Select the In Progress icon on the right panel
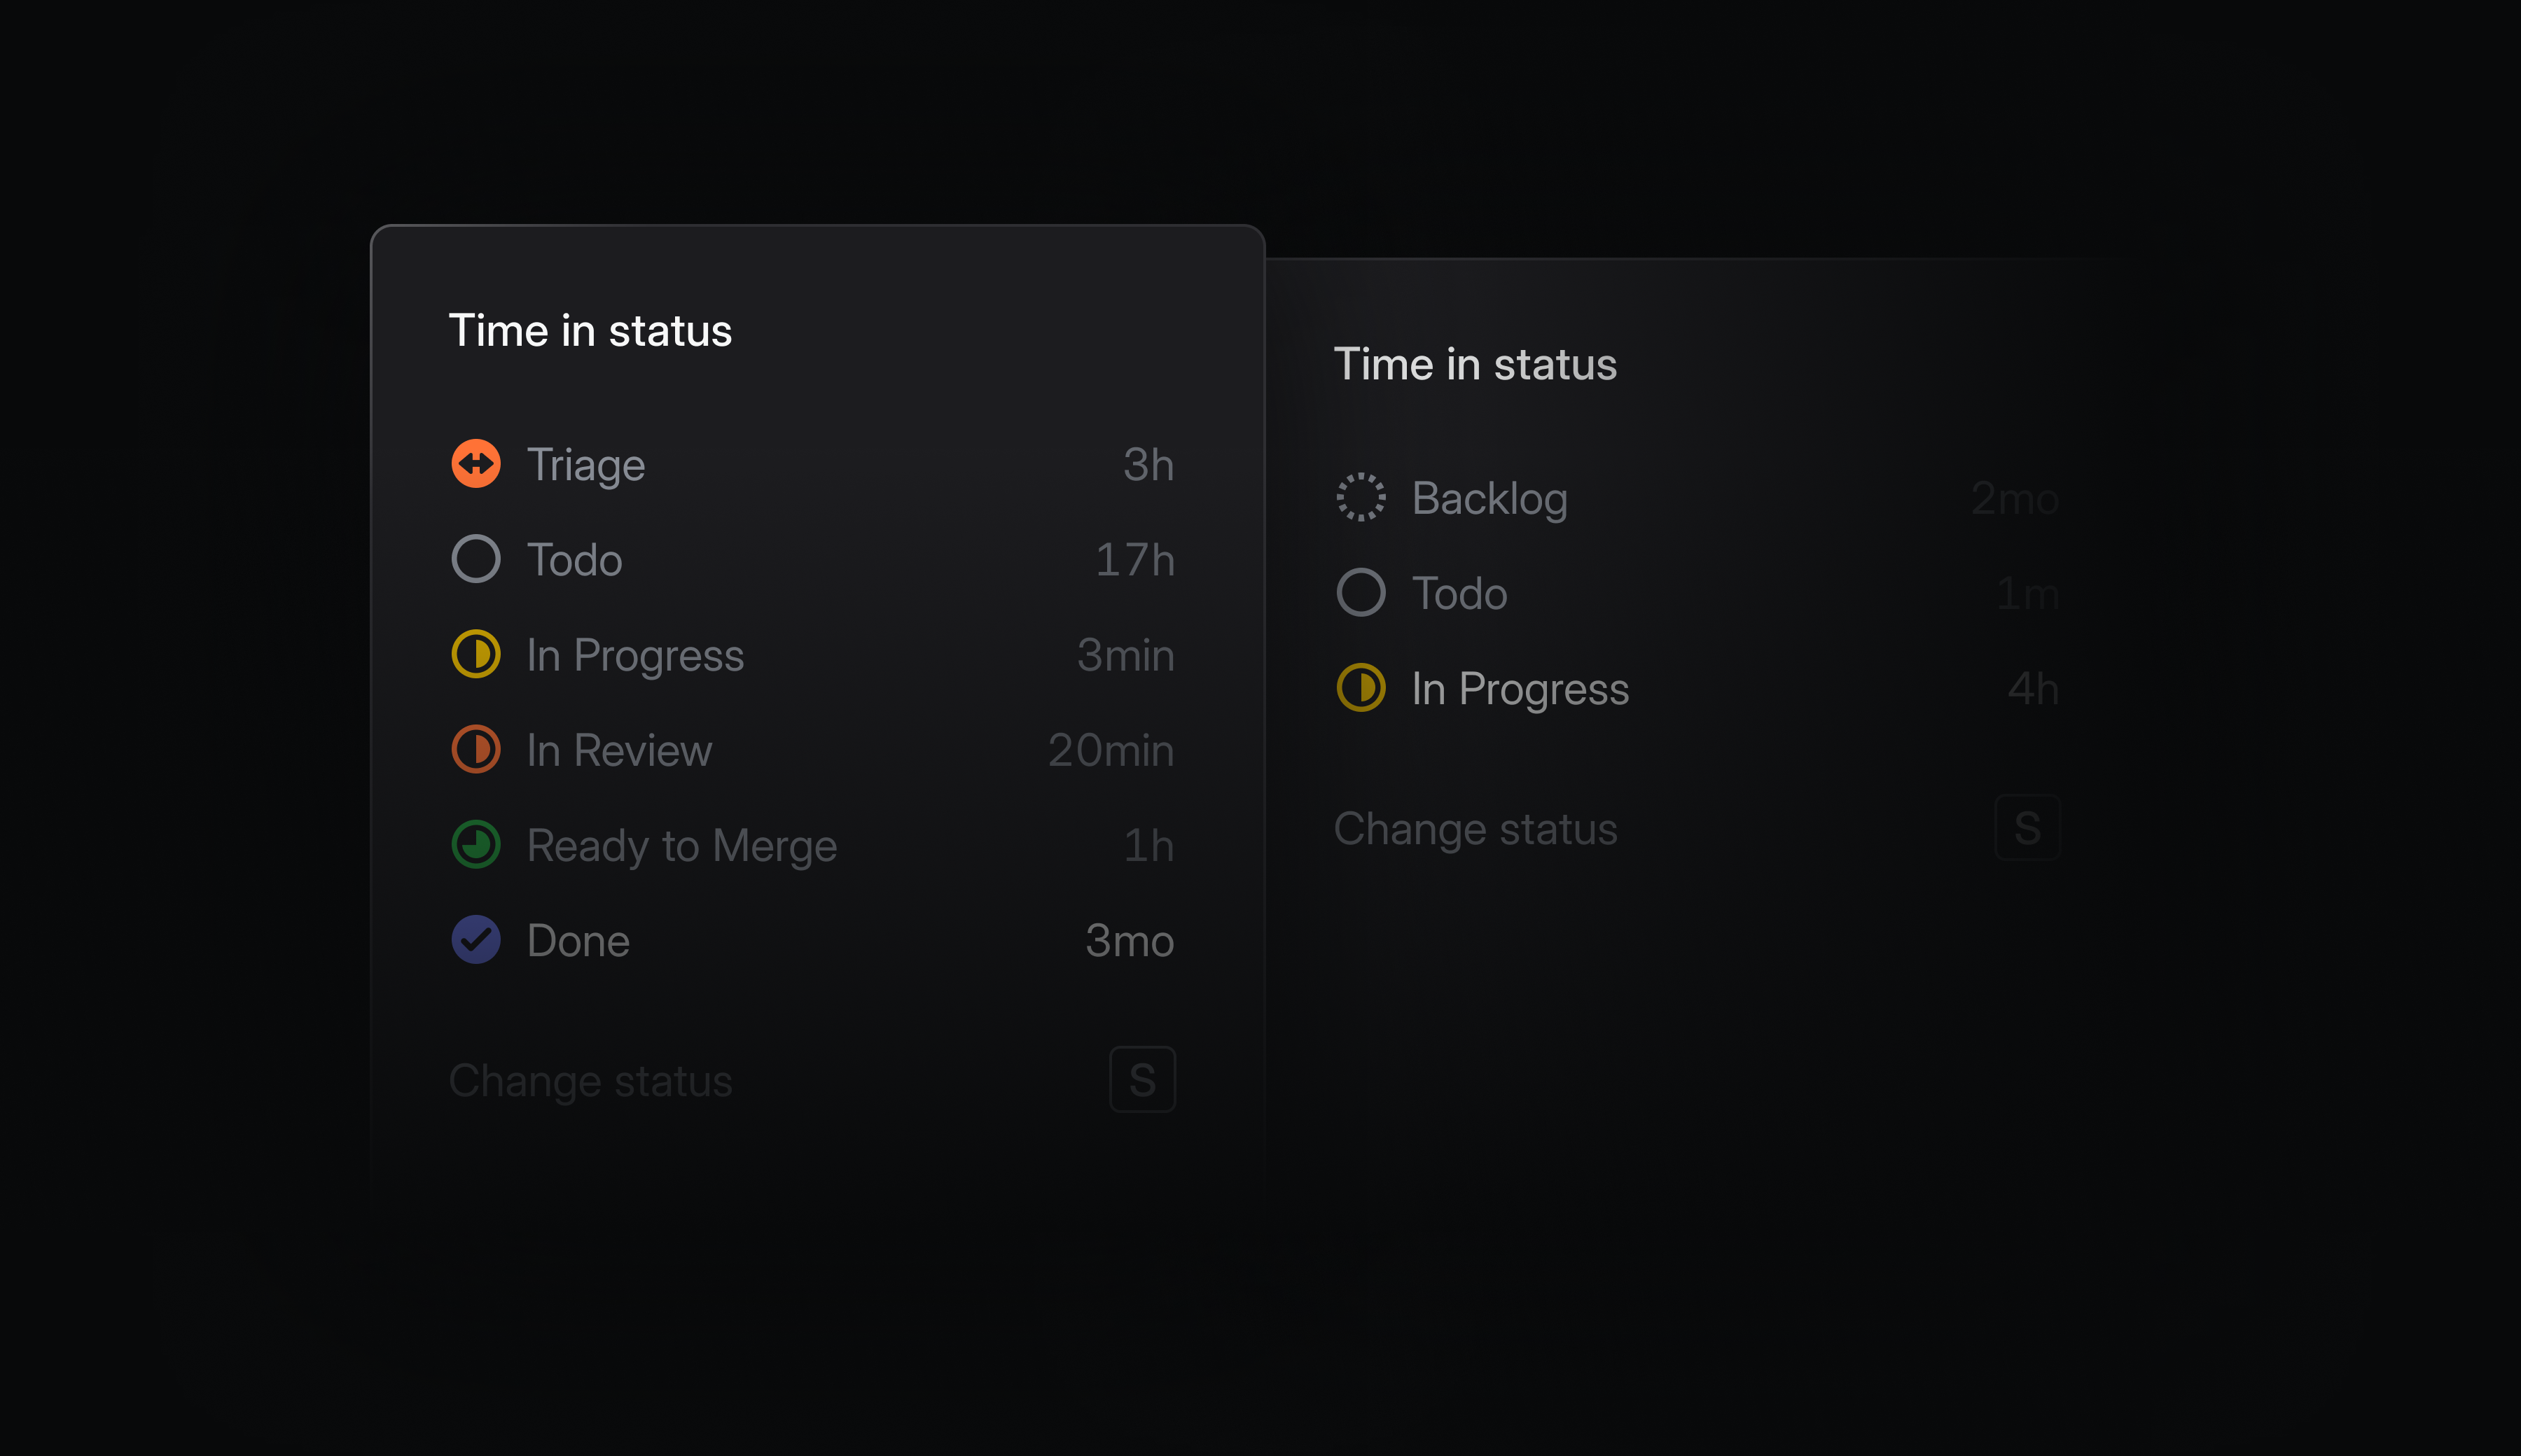2521x1456 pixels. point(1361,688)
